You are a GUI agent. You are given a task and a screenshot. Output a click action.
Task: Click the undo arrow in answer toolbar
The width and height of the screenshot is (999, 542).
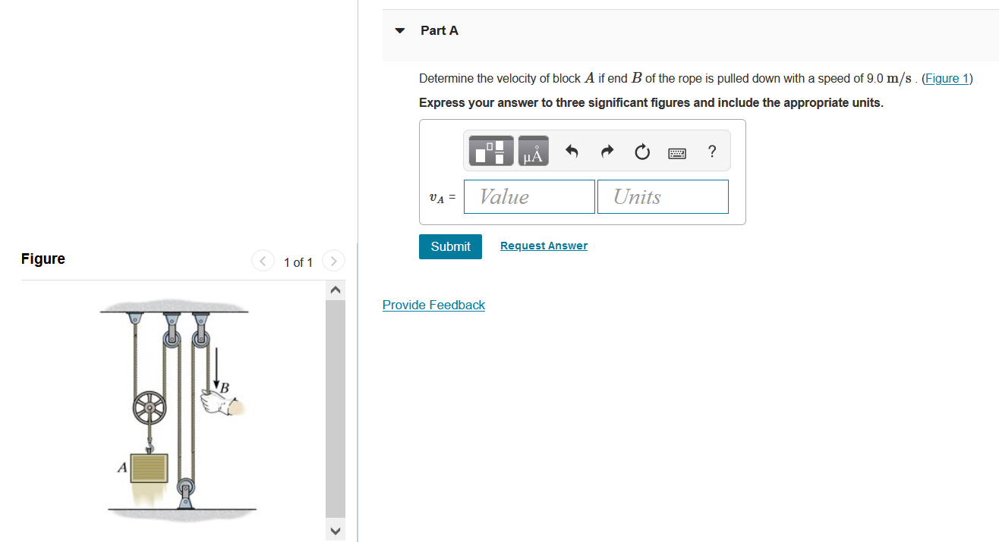[571, 151]
